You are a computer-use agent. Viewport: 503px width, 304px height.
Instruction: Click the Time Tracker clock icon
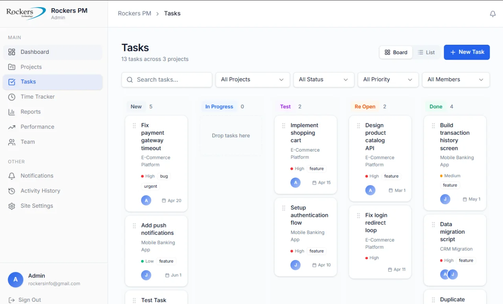[x=12, y=97]
